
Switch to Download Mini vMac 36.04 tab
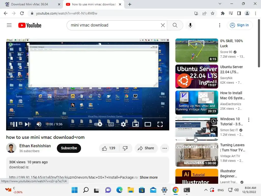(x=30, y=4)
